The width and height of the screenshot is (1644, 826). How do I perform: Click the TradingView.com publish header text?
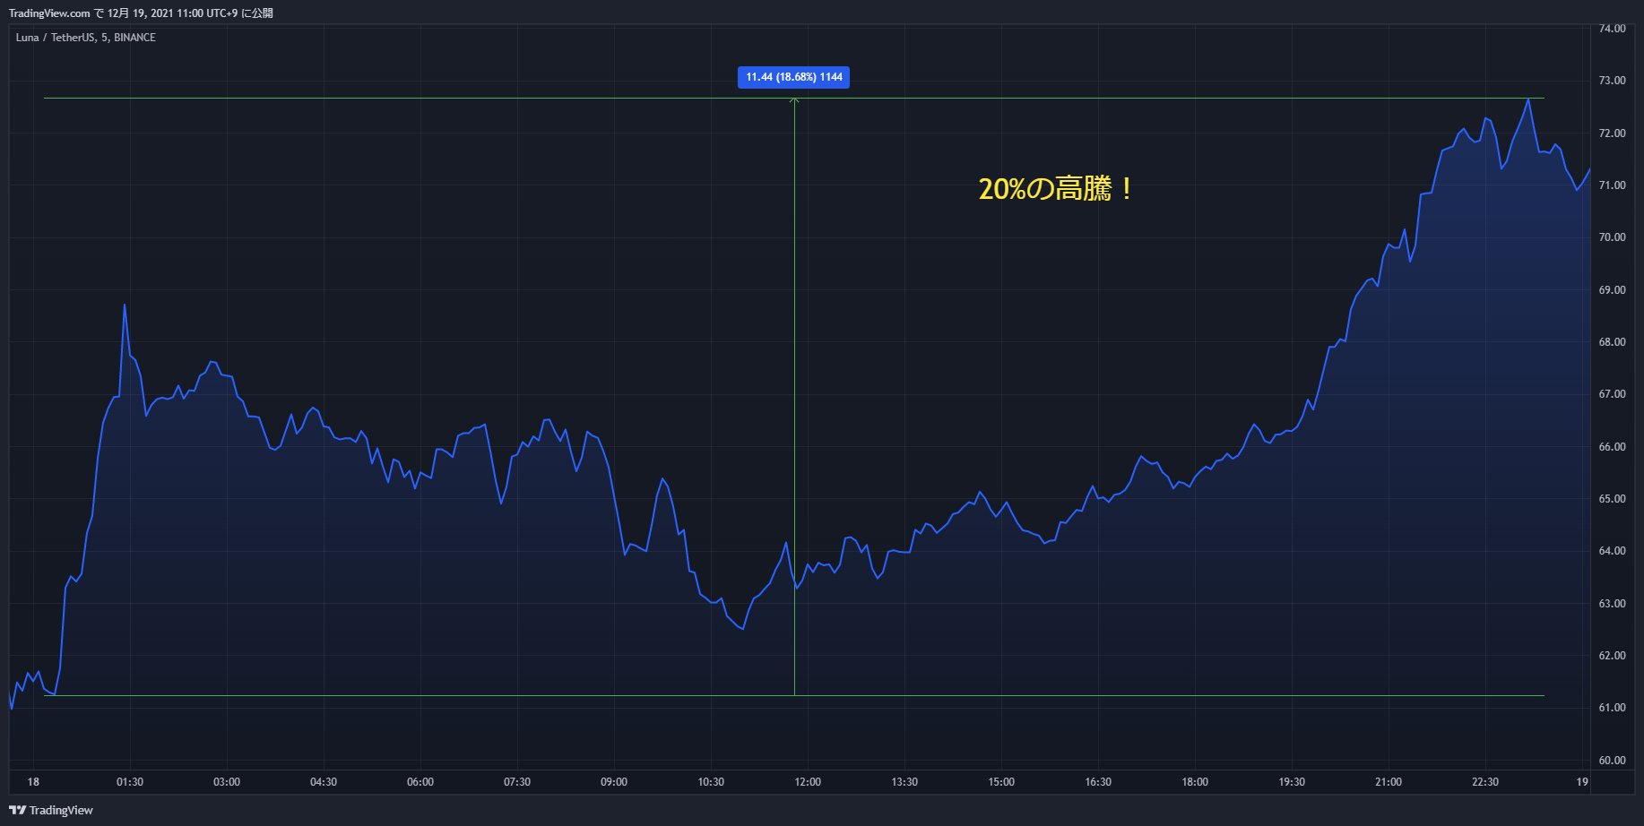(141, 13)
